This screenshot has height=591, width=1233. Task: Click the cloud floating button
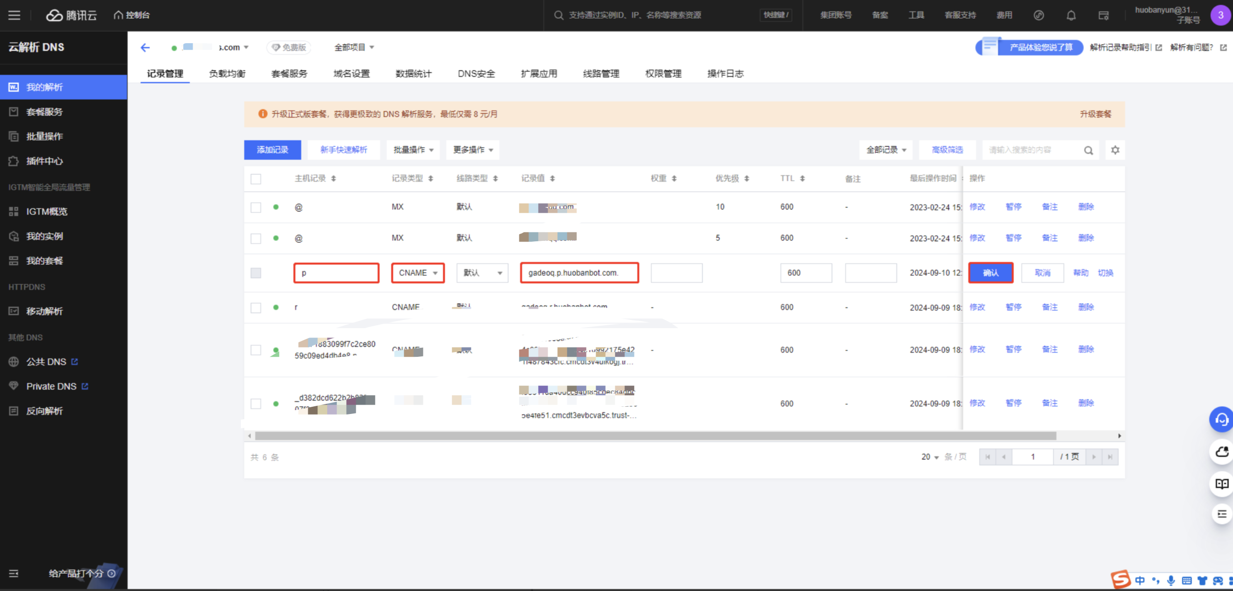pos(1221,451)
